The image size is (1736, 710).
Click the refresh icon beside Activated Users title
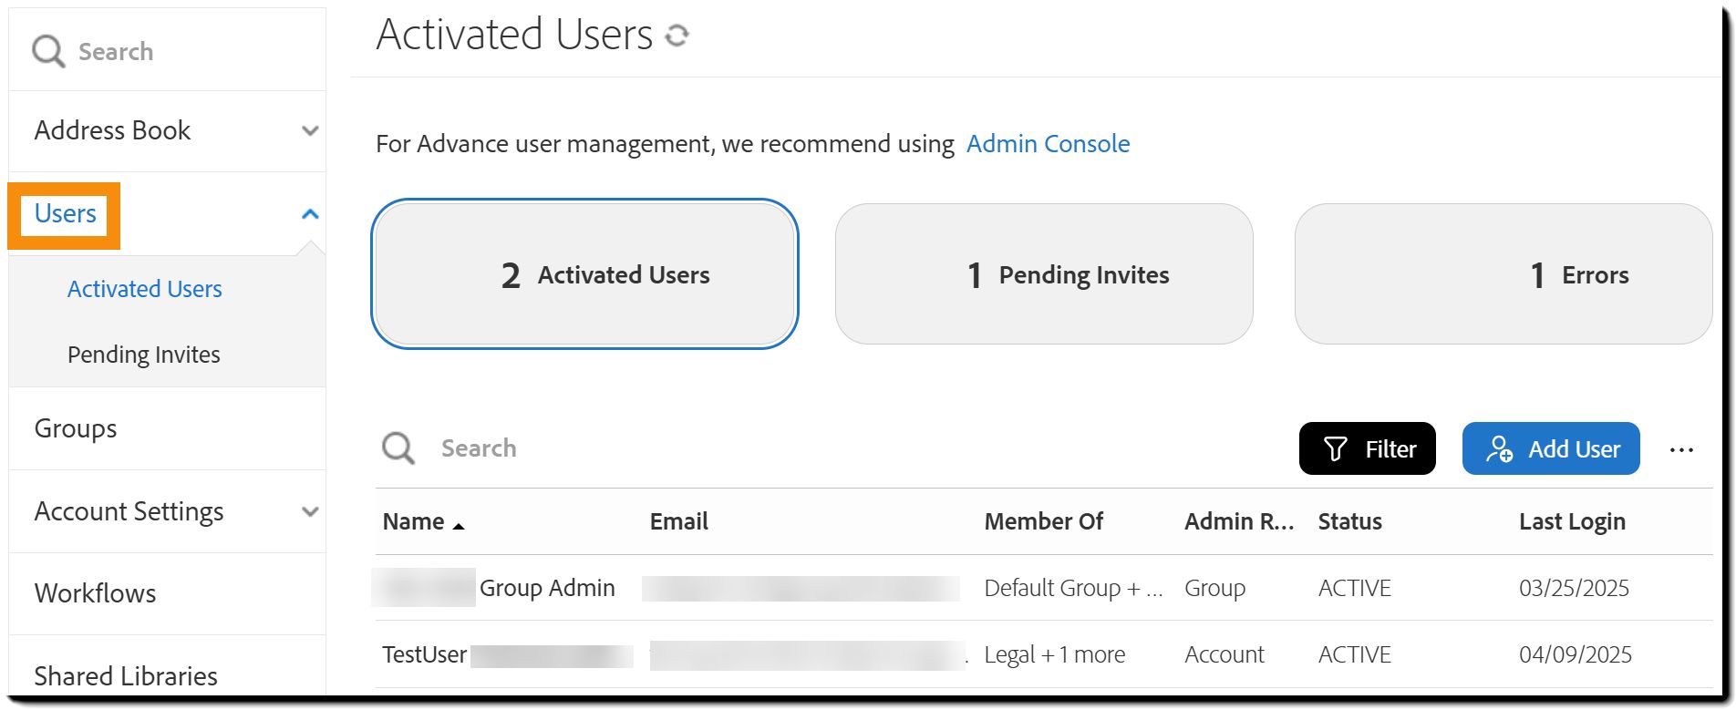pos(677,36)
